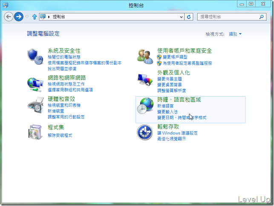Click 新增裝置 link
274x206 pixels.
click(56, 111)
